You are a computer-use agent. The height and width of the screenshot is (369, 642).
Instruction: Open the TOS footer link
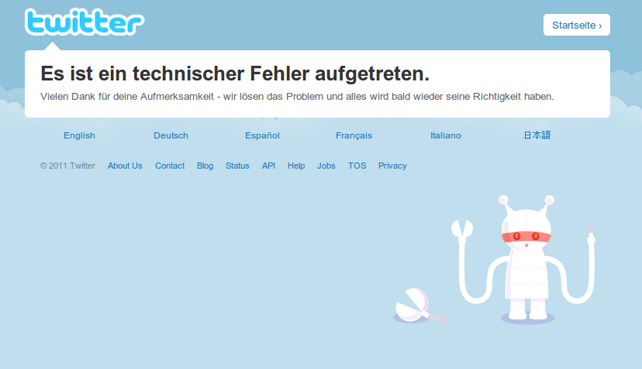click(357, 166)
